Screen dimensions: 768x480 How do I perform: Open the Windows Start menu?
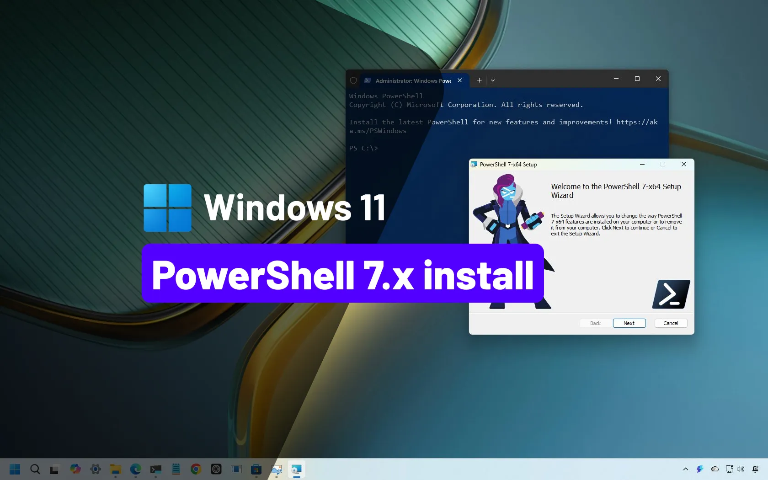(x=15, y=469)
